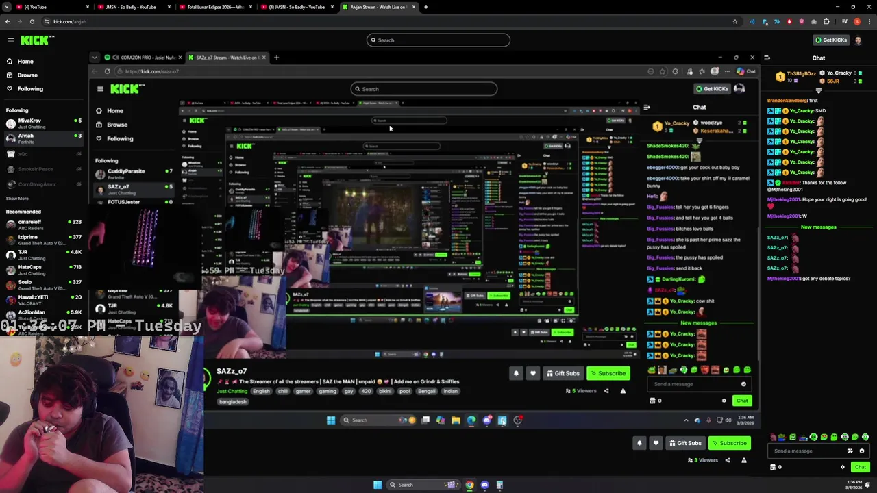This screenshot has height=493, width=877.
Task: Click the translate icon in outer message box
Action: pyautogui.click(x=850, y=451)
